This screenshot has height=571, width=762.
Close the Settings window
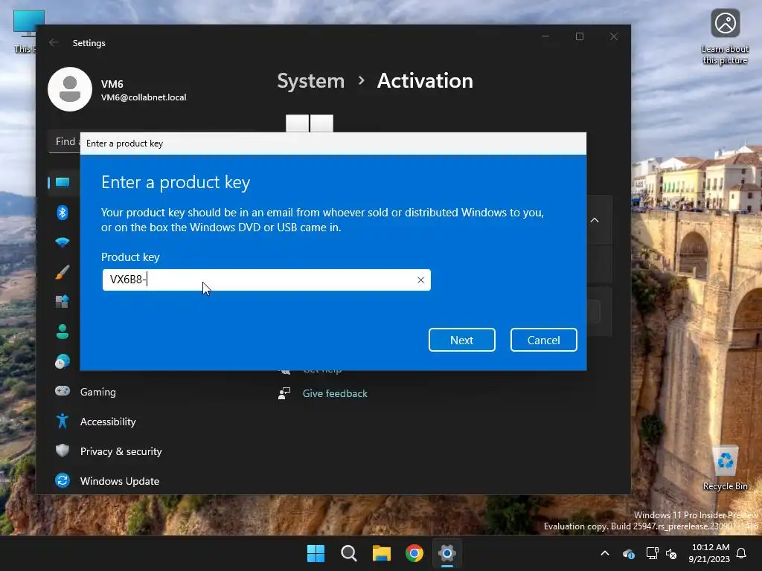614,36
